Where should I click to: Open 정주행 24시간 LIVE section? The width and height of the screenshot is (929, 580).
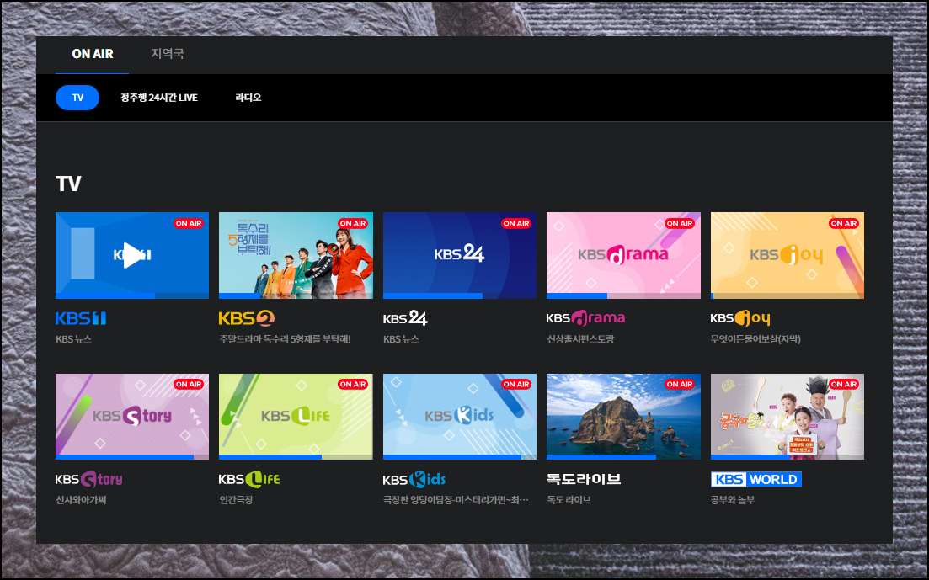click(159, 98)
